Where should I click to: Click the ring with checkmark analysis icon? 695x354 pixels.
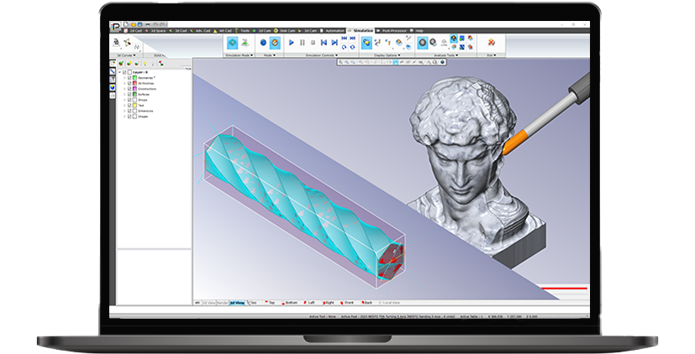pos(434,43)
